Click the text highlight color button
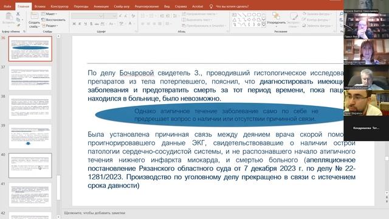 (122, 24)
